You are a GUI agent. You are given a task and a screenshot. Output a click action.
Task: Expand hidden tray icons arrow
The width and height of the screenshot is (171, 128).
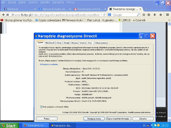point(152,125)
